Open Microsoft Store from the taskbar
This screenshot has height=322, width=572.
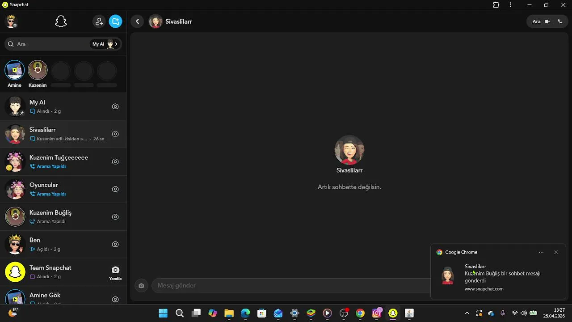click(262, 313)
